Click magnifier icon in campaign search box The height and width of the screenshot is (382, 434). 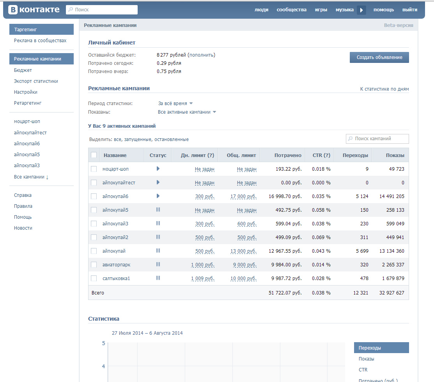click(x=351, y=138)
